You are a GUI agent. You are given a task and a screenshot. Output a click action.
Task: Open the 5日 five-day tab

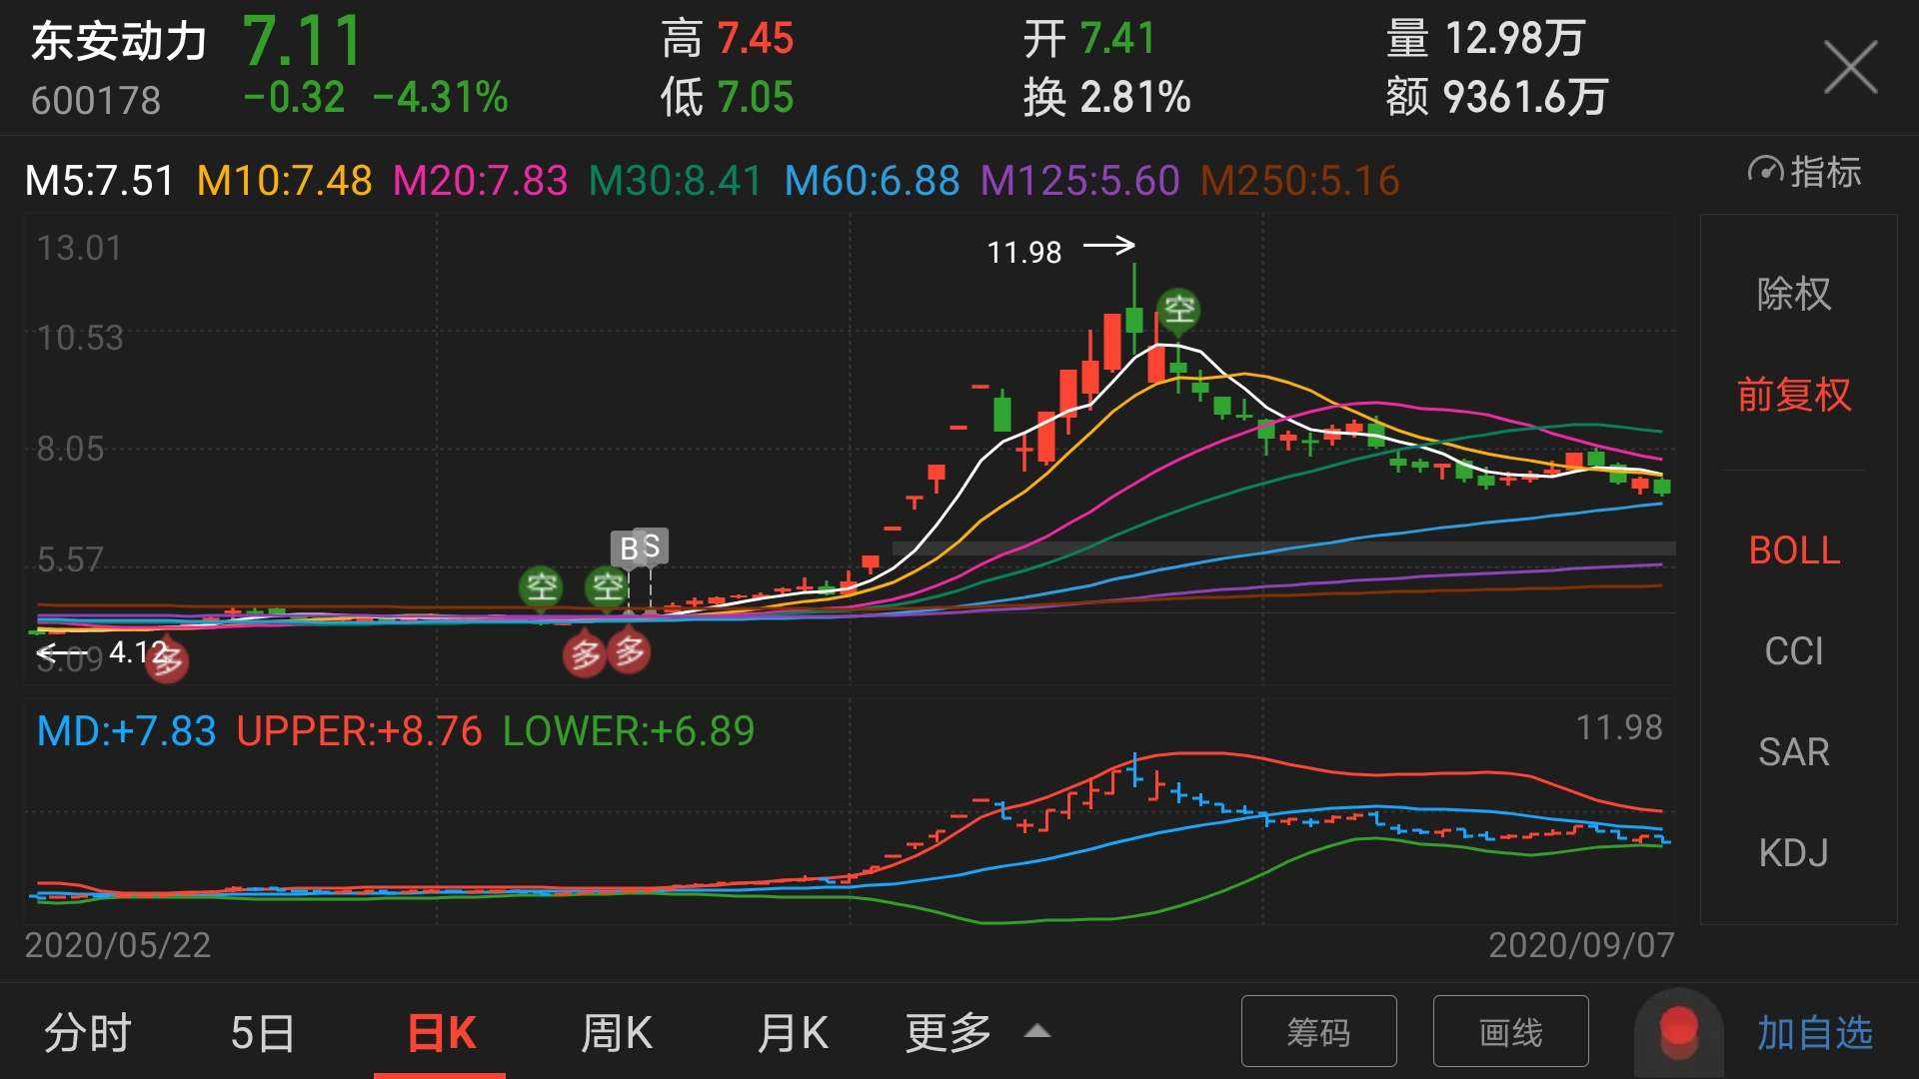click(263, 1033)
